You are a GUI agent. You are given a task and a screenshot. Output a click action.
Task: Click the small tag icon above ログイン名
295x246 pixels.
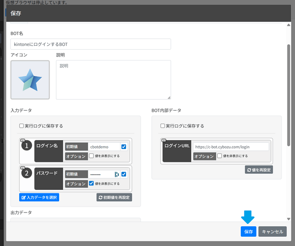(23, 140)
